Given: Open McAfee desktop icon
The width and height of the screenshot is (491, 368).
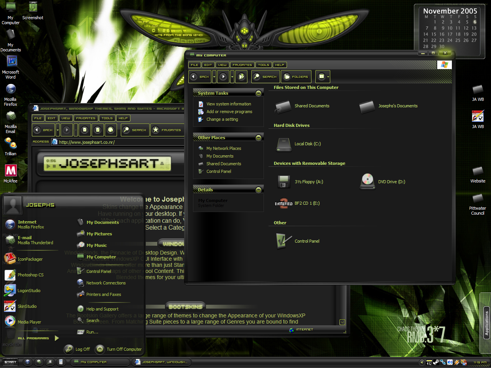Looking at the screenshot, I should 11,174.
